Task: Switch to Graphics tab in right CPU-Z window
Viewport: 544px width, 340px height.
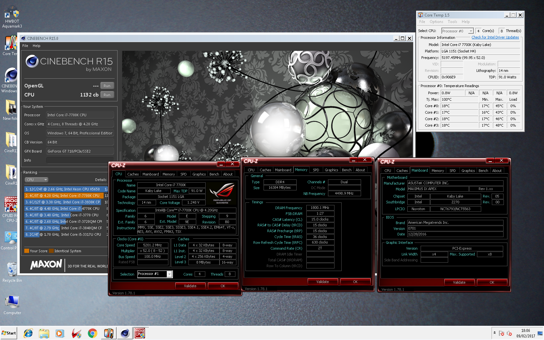Action: [x=468, y=171]
